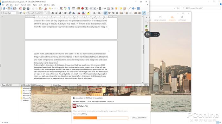Click the Insert Table icon

click(x=74, y=8)
